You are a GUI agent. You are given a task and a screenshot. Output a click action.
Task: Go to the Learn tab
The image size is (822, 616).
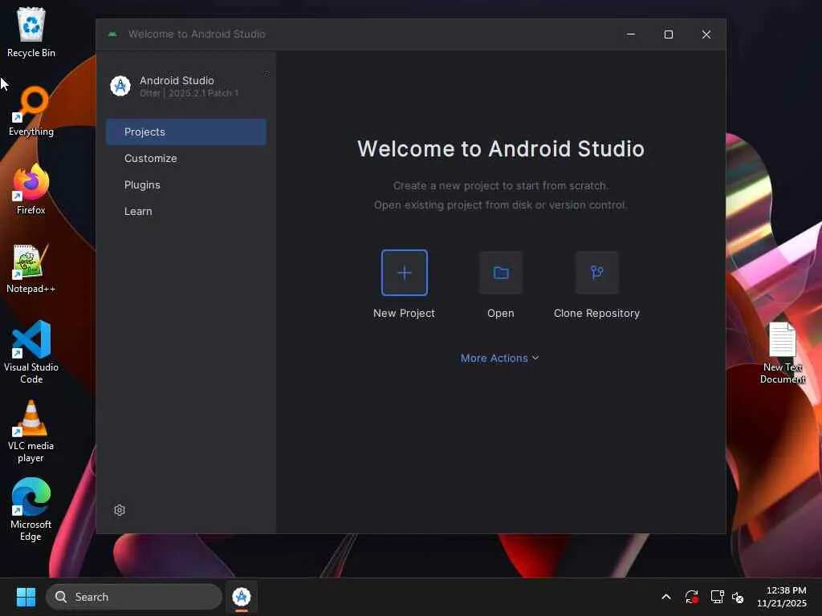click(186, 211)
